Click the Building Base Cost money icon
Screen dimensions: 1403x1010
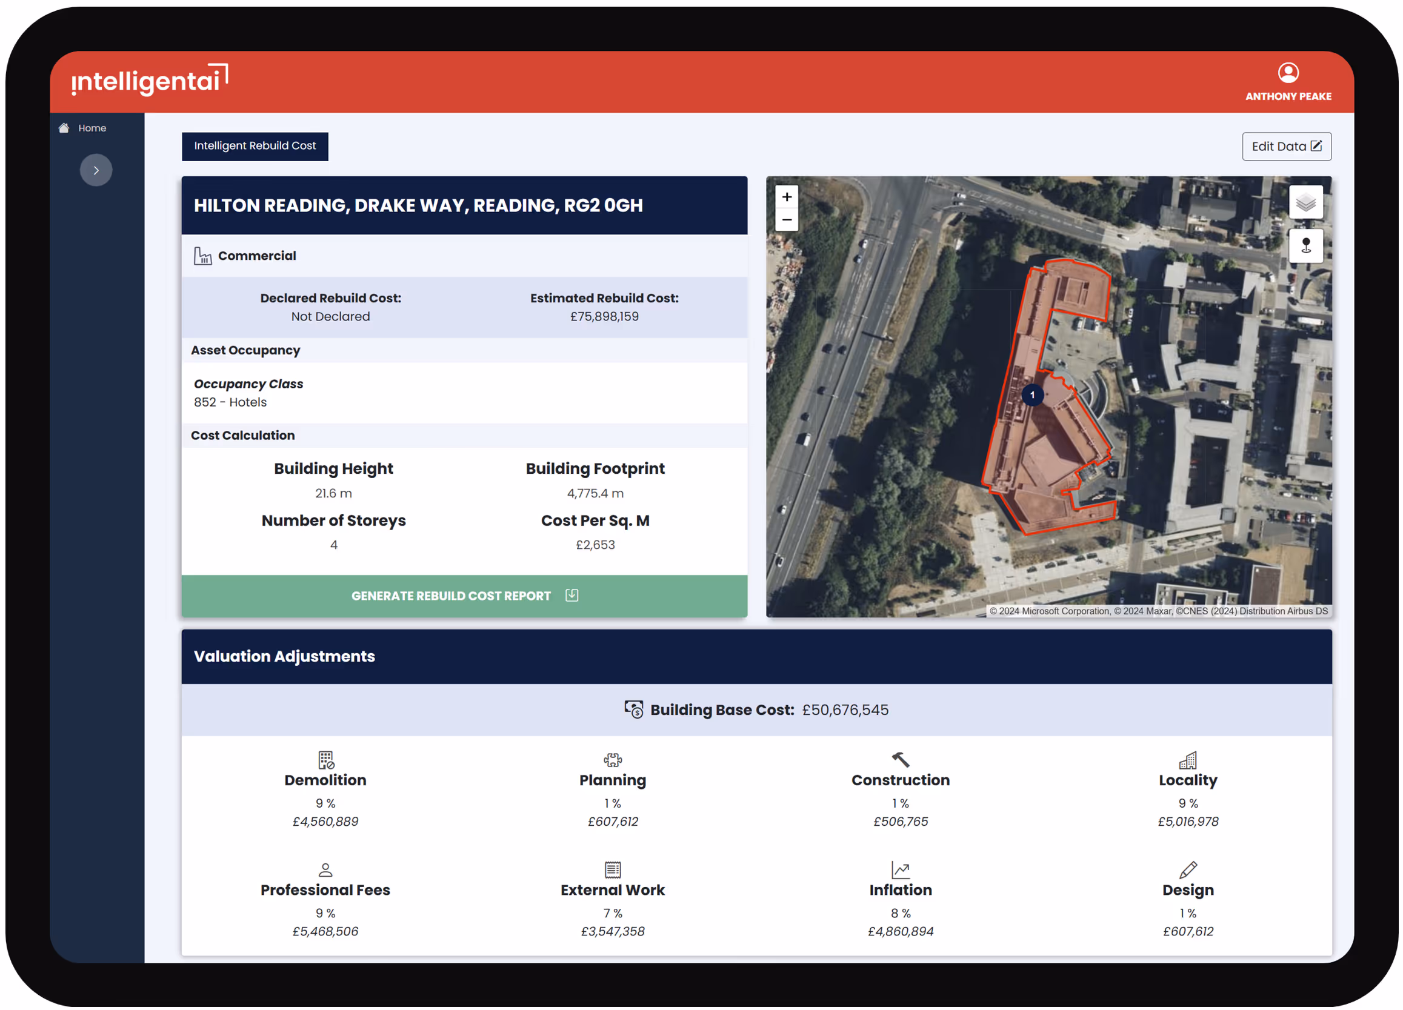coord(633,709)
